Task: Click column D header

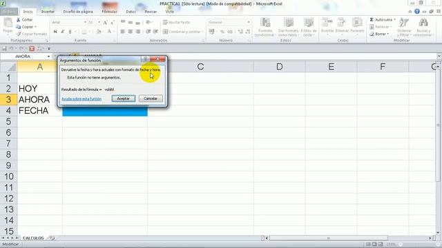Action: (x=279, y=67)
